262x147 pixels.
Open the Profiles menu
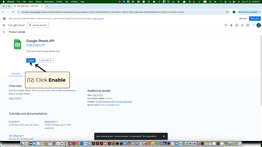(x=59, y=2)
